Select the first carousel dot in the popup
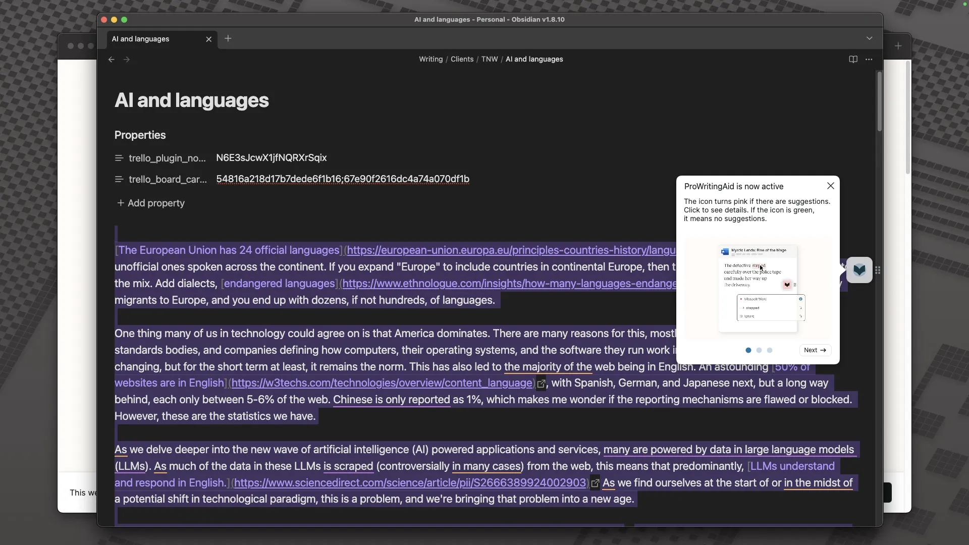 (748, 350)
